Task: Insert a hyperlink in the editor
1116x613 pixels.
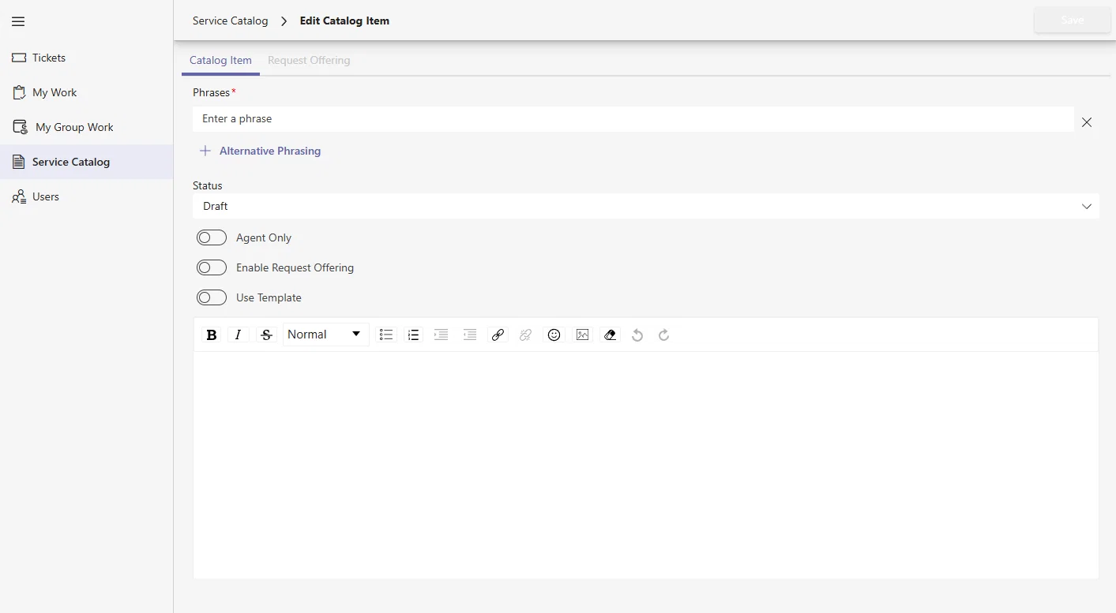Action: click(498, 335)
